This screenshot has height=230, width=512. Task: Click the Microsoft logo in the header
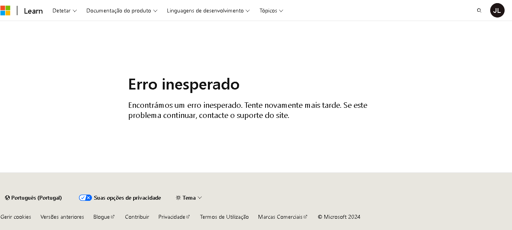click(x=6, y=10)
